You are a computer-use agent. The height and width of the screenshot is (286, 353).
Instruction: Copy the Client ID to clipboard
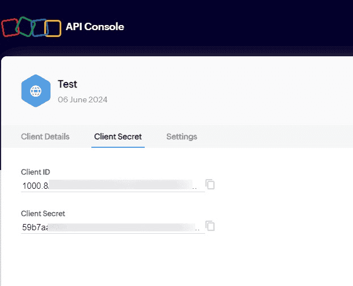[x=210, y=184]
